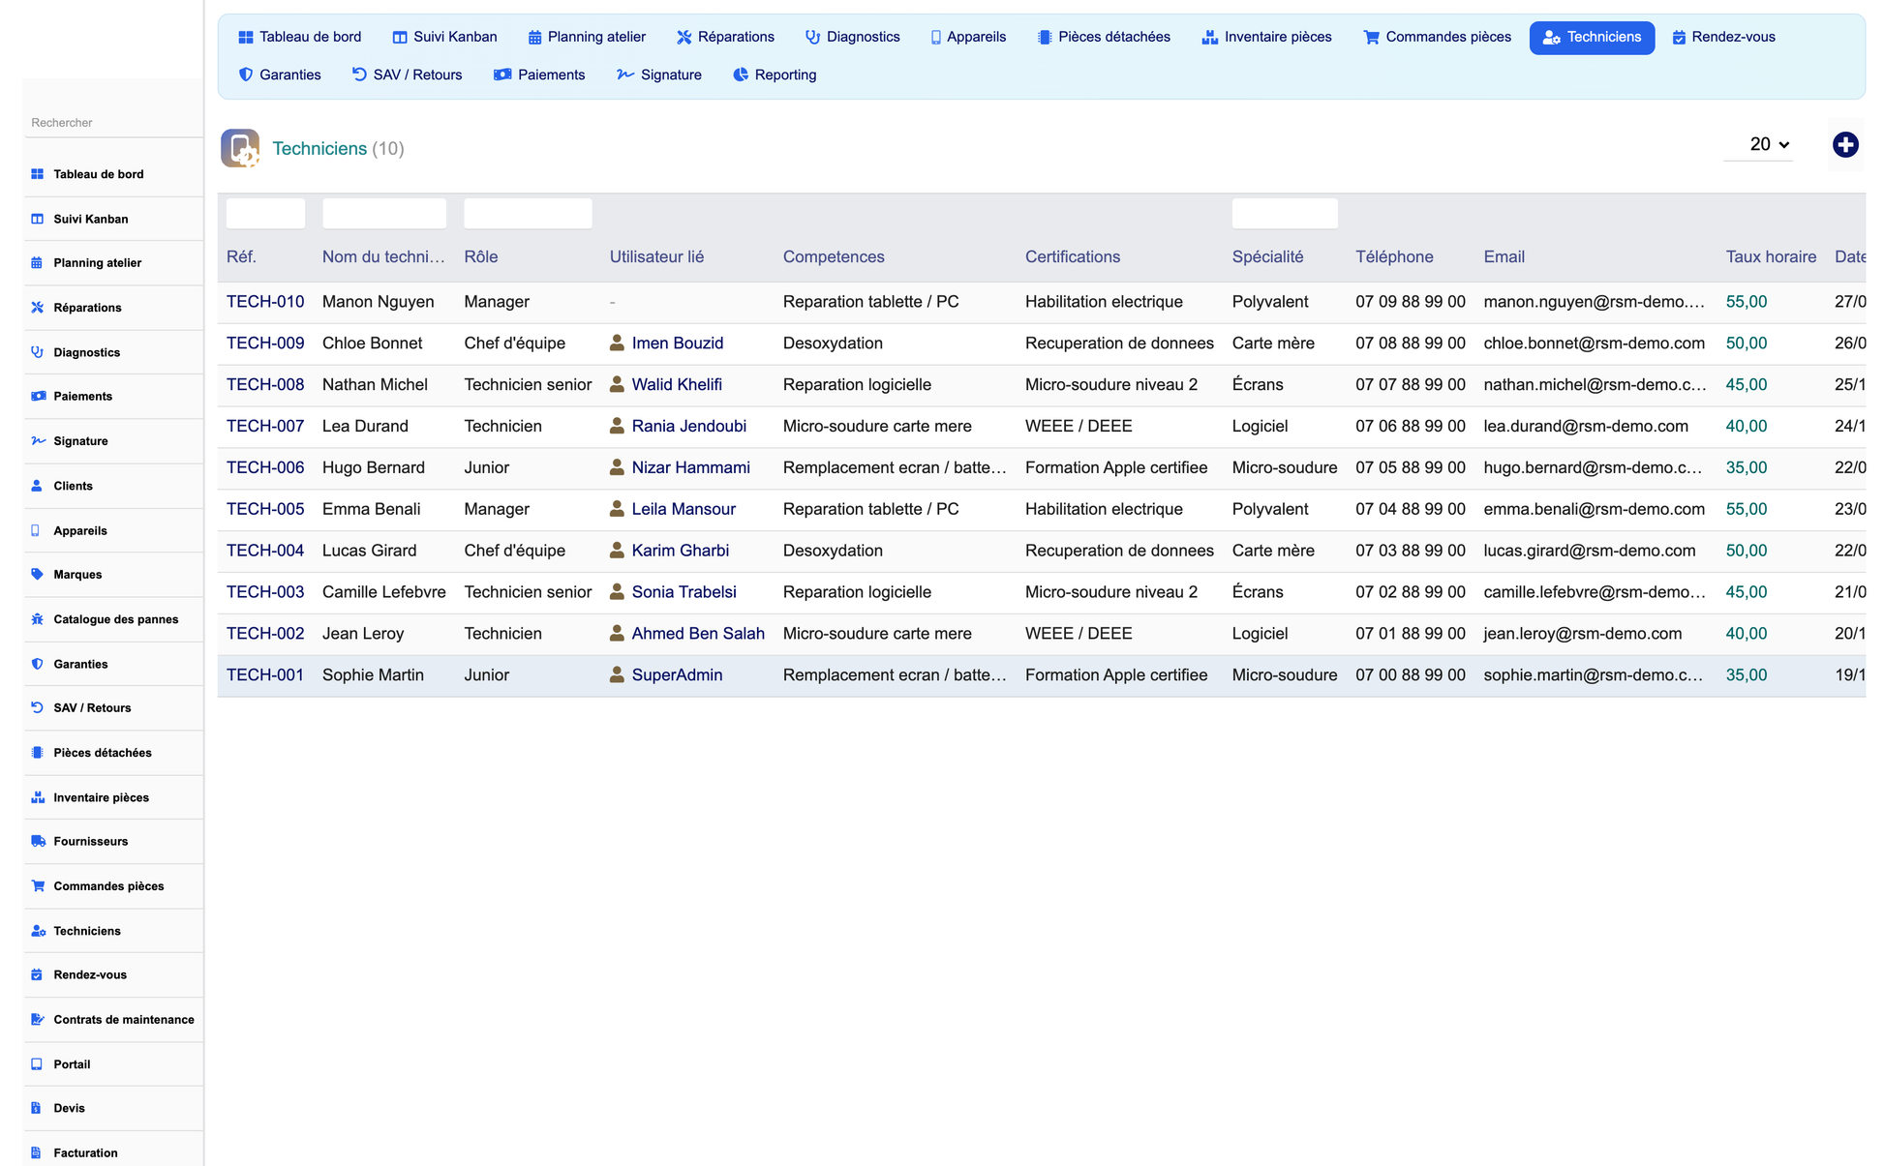Open linked user Leila Mansour
1884x1166 pixels.
tap(684, 509)
